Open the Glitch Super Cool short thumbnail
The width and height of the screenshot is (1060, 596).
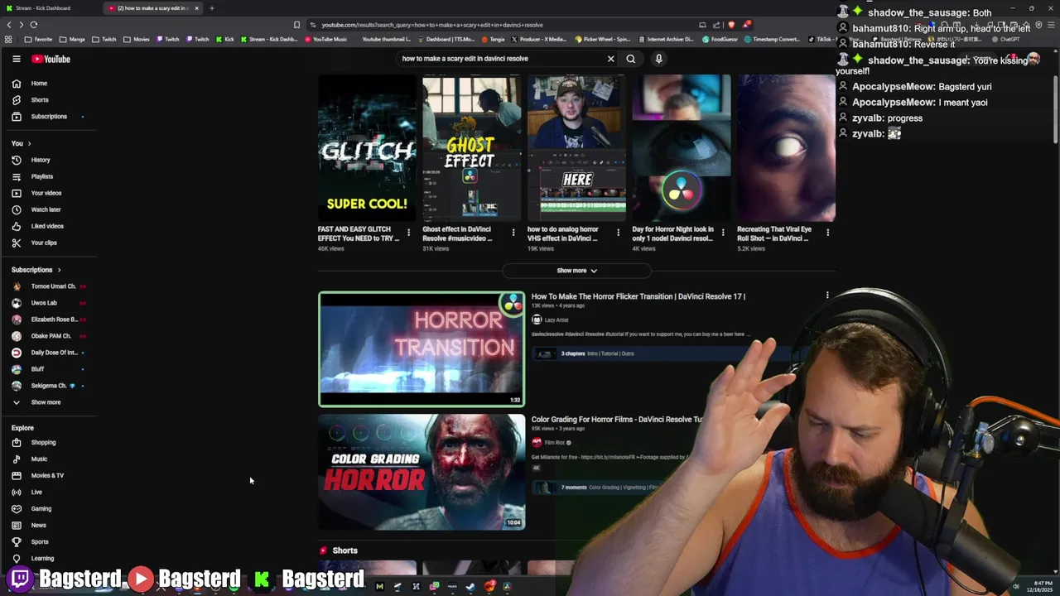(x=368, y=147)
